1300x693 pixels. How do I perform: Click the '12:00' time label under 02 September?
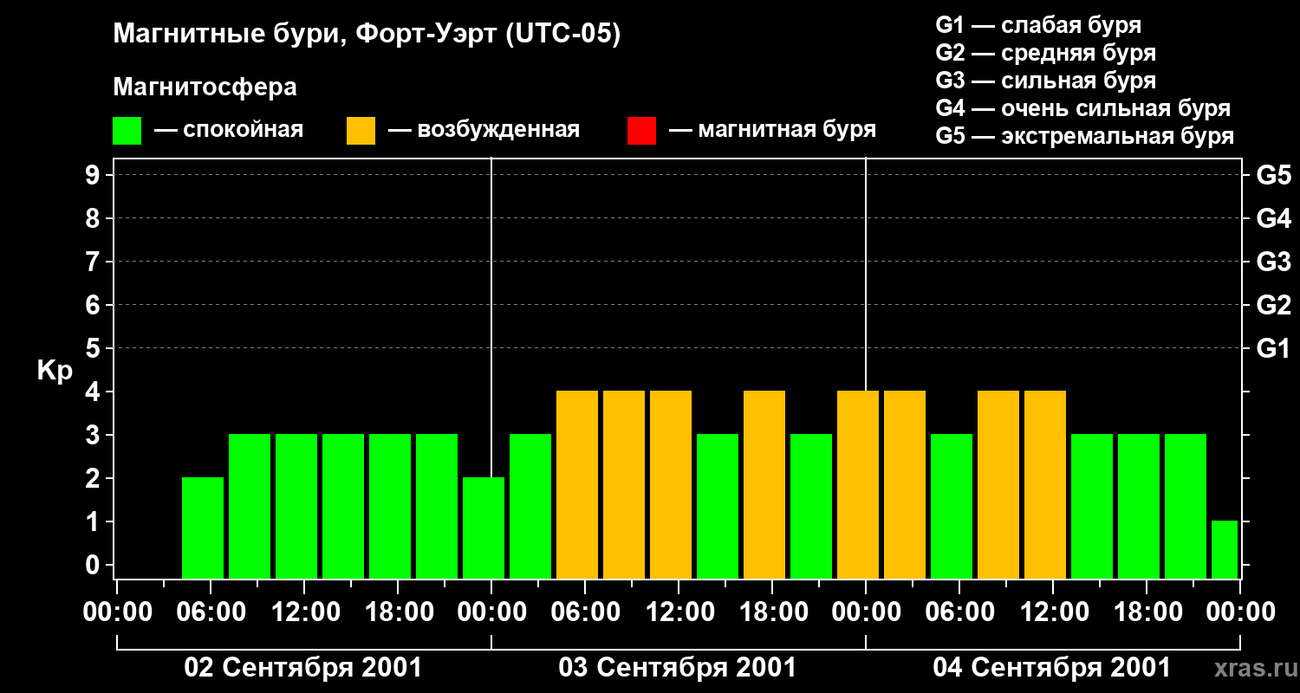tap(304, 612)
